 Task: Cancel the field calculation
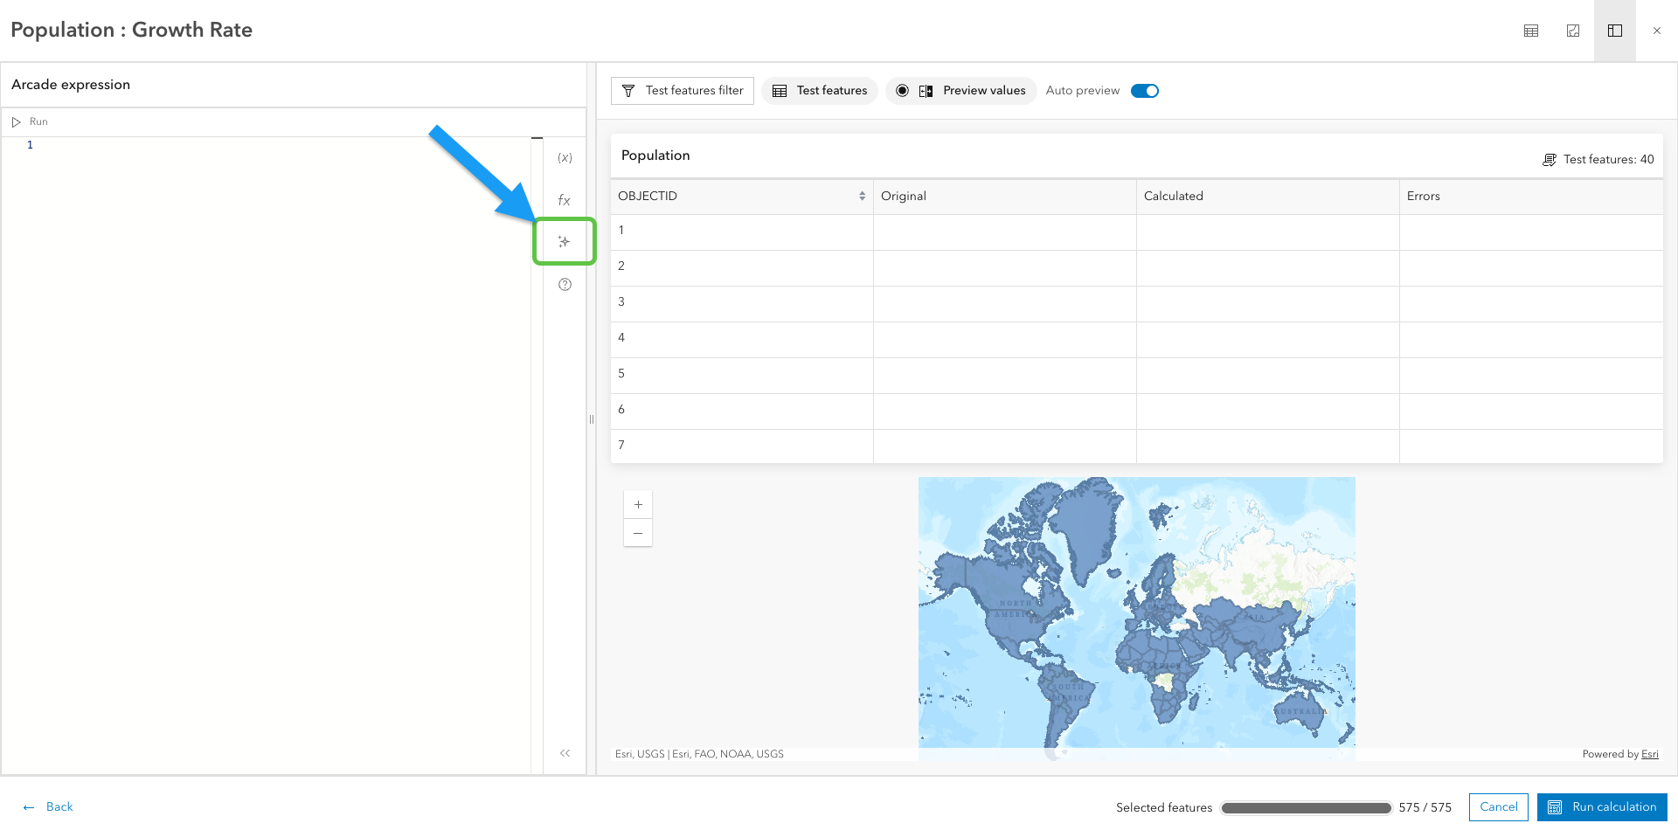[1499, 807]
